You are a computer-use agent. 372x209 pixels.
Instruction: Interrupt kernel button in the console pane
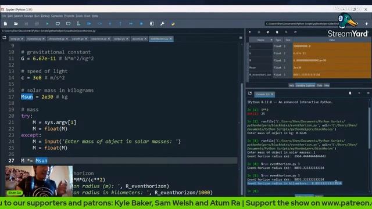click(359, 93)
